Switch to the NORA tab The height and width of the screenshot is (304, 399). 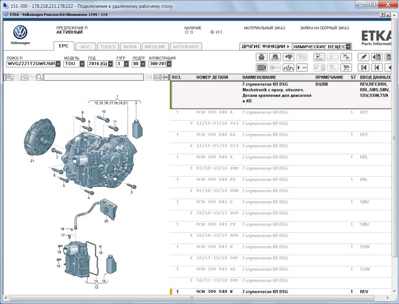point(130,47)
